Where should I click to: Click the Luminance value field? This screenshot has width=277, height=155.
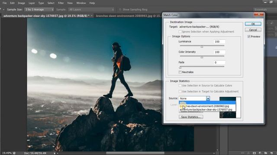click(219, 42)
